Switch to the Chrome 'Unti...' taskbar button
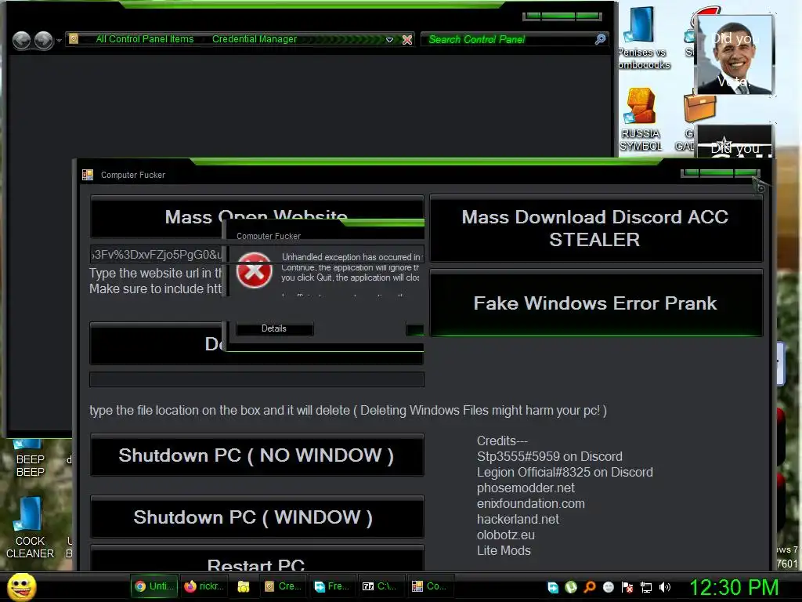The width and height of the screenshot is (802, 602). [154, 586]
